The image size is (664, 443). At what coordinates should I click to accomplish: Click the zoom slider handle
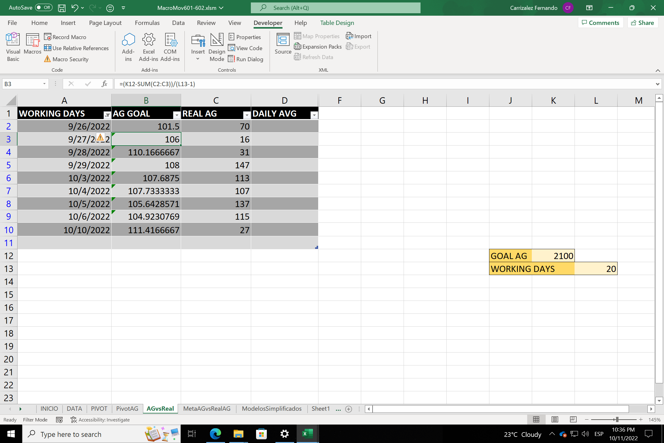[617, 420]
